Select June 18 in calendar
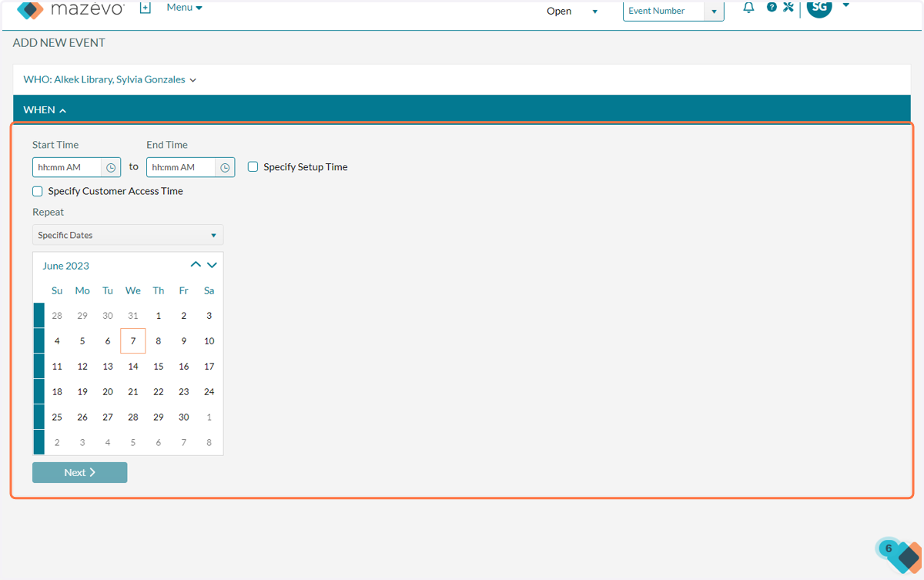The height and width of the screenshot is (580, 924). [x=57, y=392]
